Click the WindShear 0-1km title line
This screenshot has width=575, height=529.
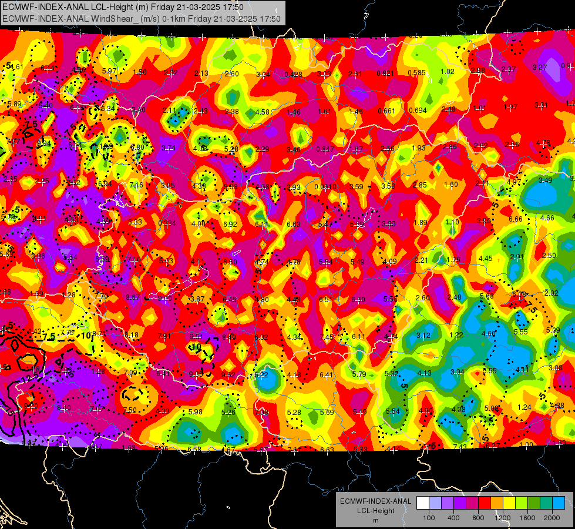pyautogui.click(x=142, y=19)
